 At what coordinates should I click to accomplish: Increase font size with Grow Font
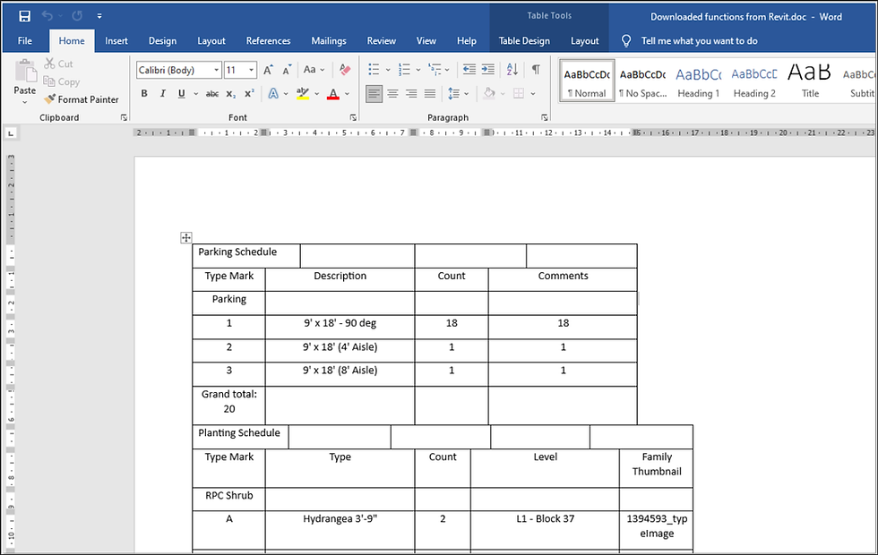pos(268,70)
